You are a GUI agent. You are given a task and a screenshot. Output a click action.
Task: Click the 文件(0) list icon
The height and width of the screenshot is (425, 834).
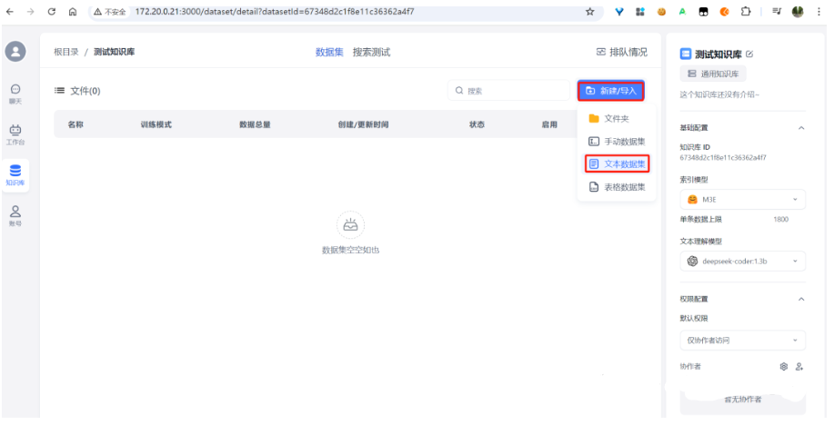click(x=60, y=91)
